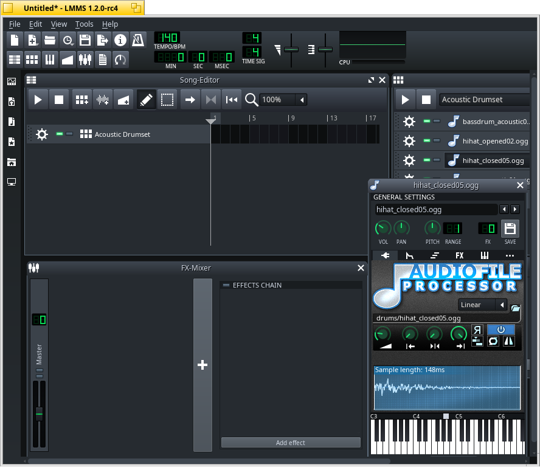Viewport: 540px width, 467px height.
Task: Show FX-Mixer toolbar icon
Action: pyautogui.click(x=85, y=60)
